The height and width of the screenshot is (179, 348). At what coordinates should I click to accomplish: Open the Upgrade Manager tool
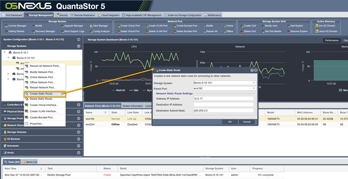(72, 26)
